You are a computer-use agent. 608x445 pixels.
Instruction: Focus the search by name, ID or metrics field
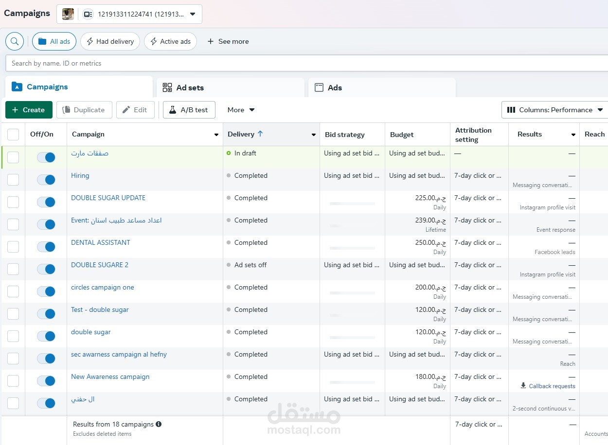306,63
